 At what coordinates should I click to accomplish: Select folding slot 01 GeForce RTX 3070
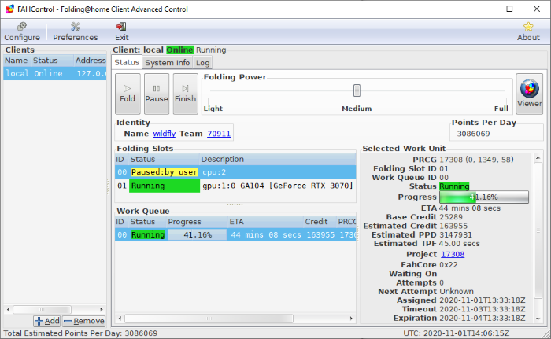235,186
